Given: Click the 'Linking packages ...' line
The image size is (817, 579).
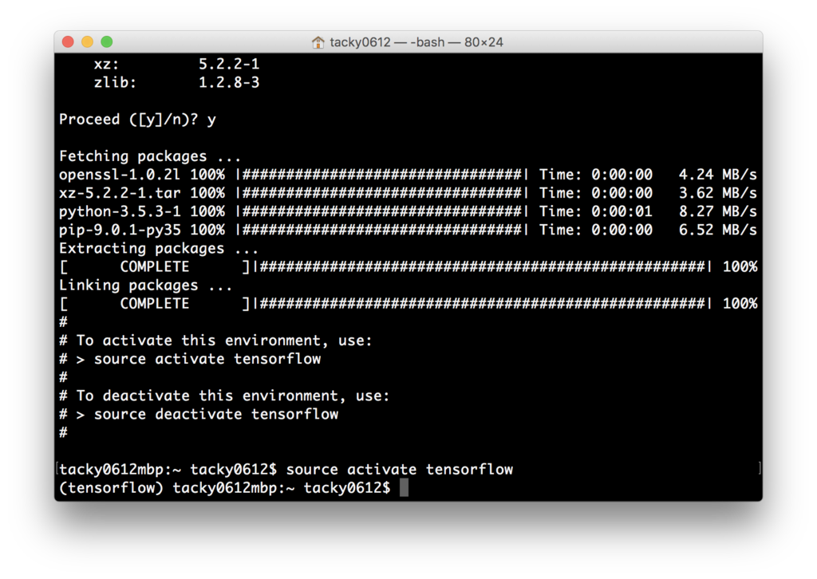Looking at the screenshot, I should click(x=145, y=286).
